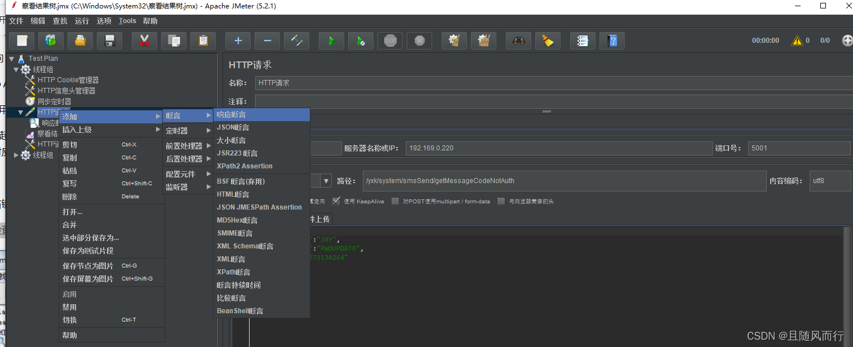Choose 响应断言 from the assertions list

[262, 114]
